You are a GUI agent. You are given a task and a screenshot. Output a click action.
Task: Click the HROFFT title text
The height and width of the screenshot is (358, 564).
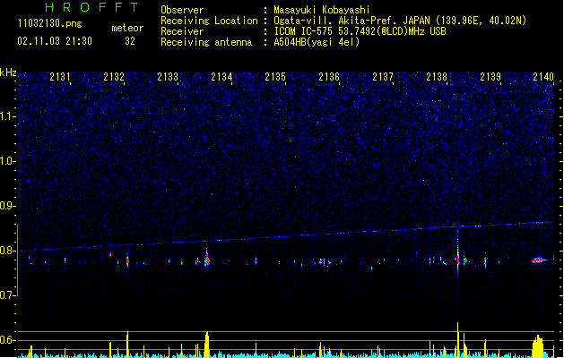91,7
